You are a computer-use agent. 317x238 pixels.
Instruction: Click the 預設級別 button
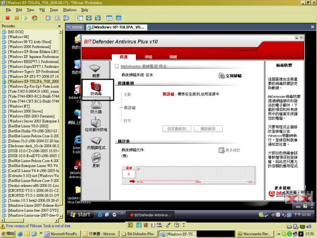tap(208, 129)
